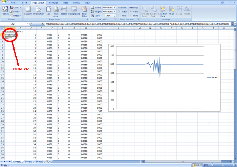Click the Scale percentage stepper arrows
Viewport: 237px width, 167px height.
click(114, 16)
